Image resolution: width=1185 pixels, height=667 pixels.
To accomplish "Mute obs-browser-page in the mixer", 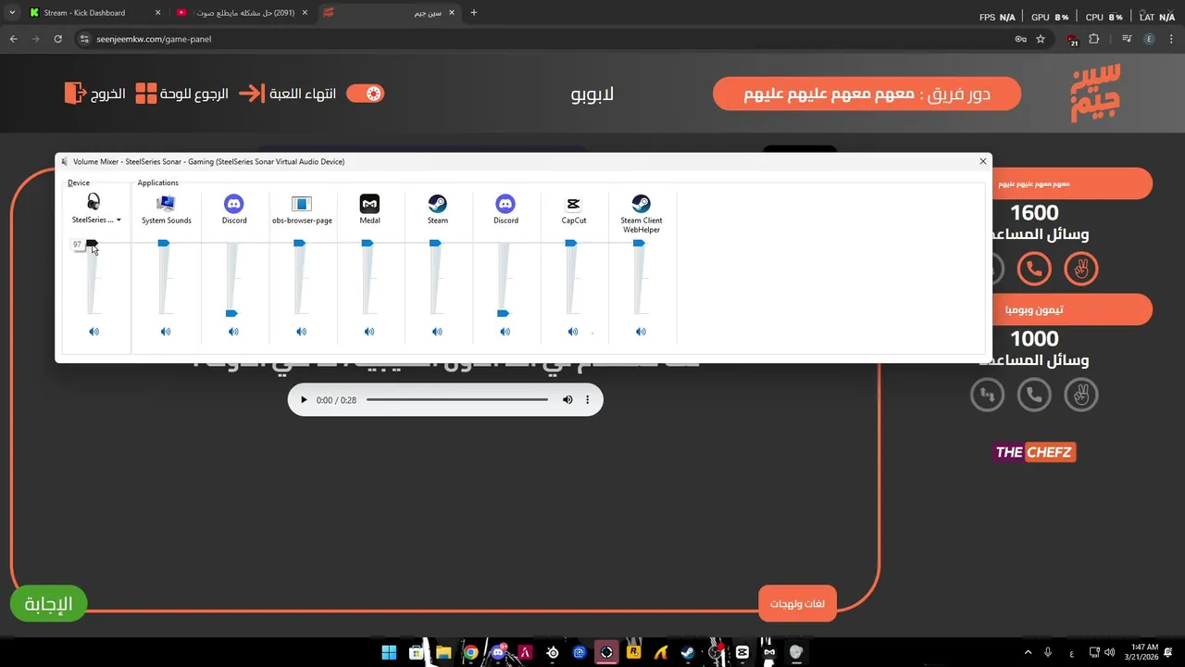I will point(301,332).
